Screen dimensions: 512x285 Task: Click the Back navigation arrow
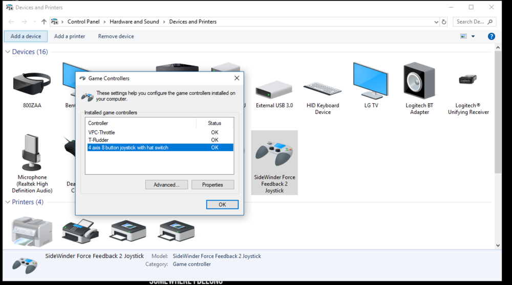11,22
